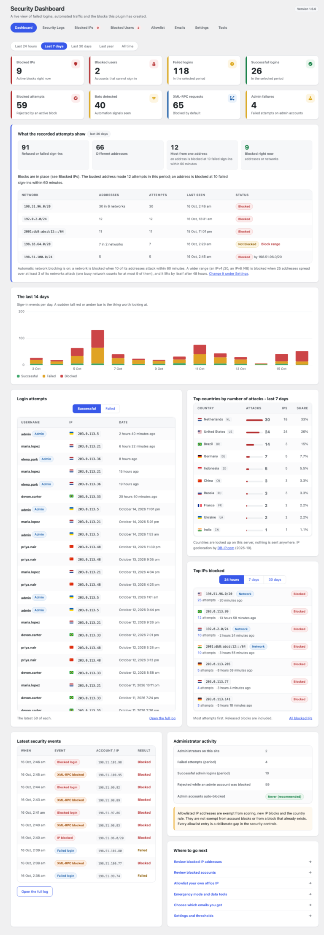The width and height of the screenshot is (324, 935).
Task: Click the lock icon on Blocked users card
Action: point(154,64)
